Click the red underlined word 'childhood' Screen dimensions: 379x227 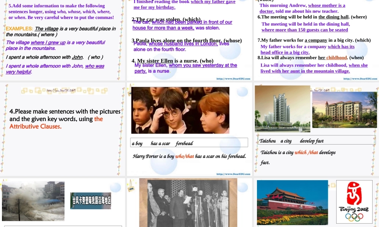(x=337, y=58)
